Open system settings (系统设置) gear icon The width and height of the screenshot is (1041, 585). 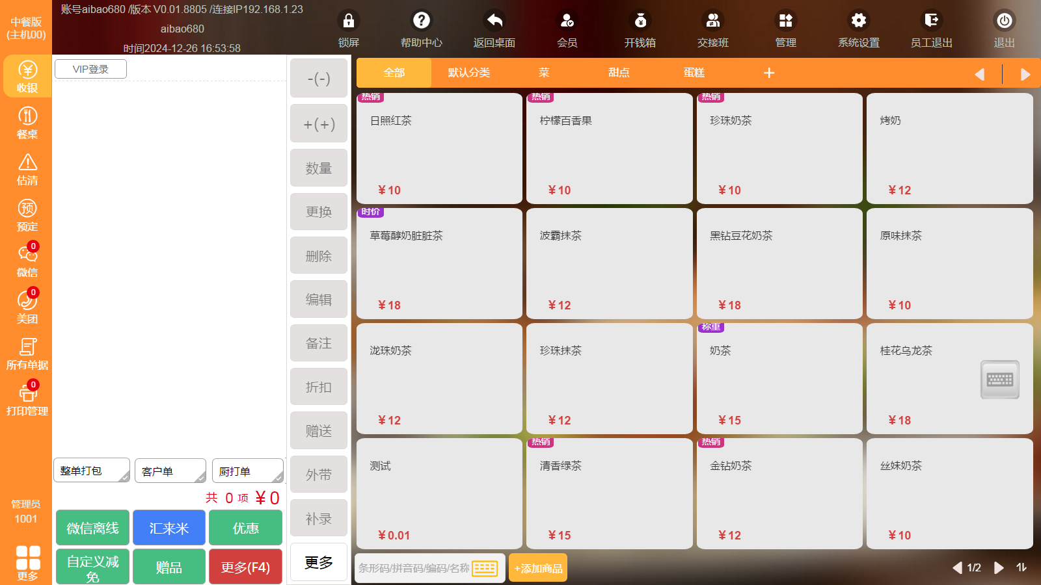858,21
